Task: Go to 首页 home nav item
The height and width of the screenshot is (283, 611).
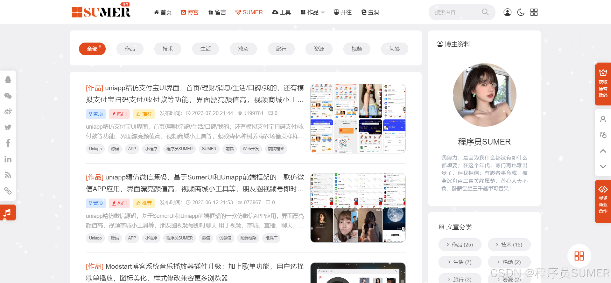Action: click(163, 12)
